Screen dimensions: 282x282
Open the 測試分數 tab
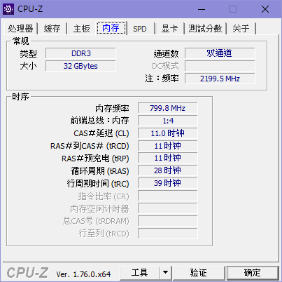click(205, 29)
